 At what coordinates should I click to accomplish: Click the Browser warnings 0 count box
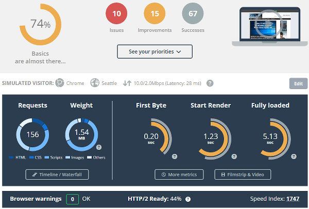[73, 199]
